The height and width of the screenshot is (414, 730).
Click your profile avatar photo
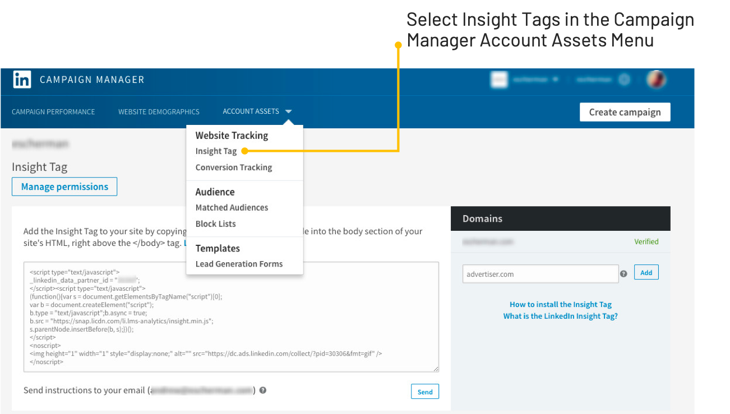click(656, 79)
